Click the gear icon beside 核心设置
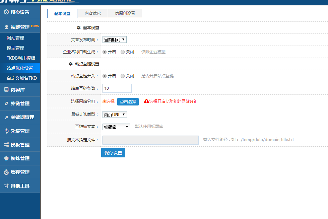The height and width of the screenshot is (219, 328). tap(6, 12)
